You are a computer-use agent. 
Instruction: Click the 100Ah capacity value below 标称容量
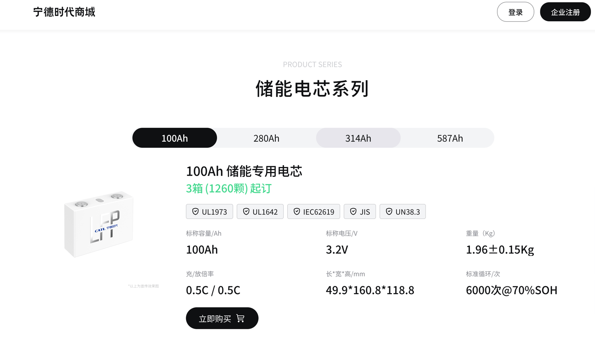pos(202,249)
